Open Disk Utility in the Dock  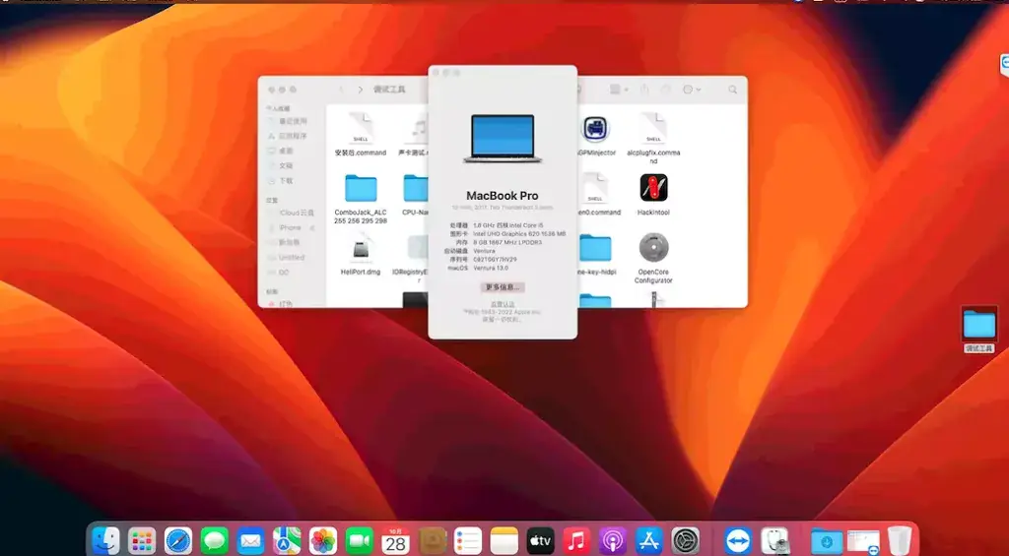click(x=774, y=541)
